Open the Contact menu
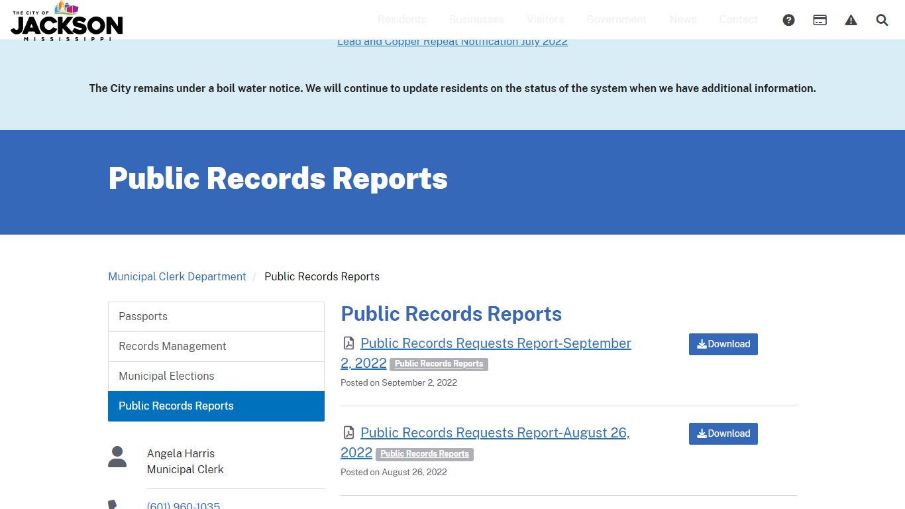 [x=738, y=19]
